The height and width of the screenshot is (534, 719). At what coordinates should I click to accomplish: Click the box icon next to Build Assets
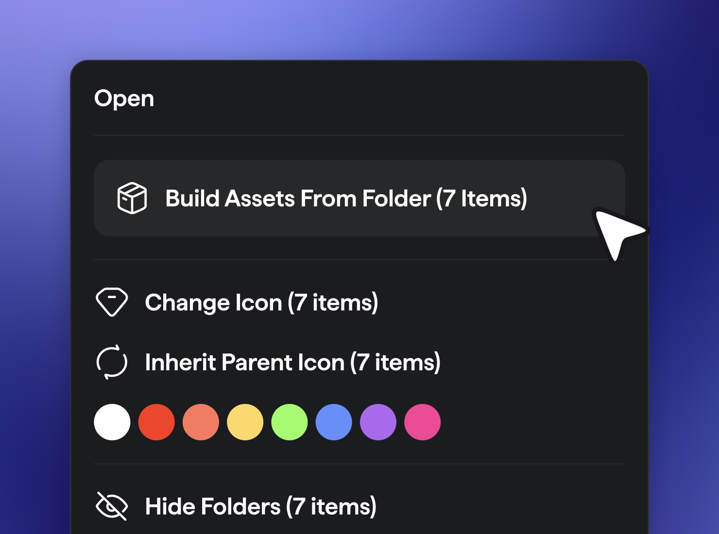pos(132,199)
